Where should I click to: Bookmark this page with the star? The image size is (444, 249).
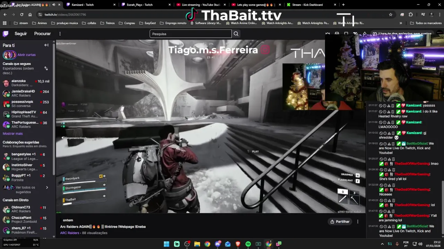pyautogui.click(x=391, y=15)
